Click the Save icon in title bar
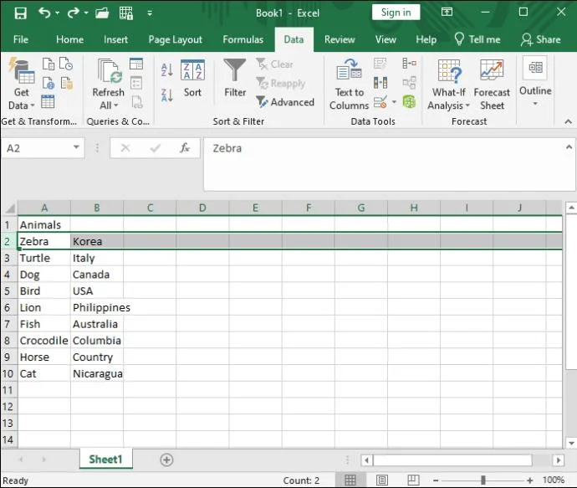Screen dimensions: 577x488 (20, 13)
